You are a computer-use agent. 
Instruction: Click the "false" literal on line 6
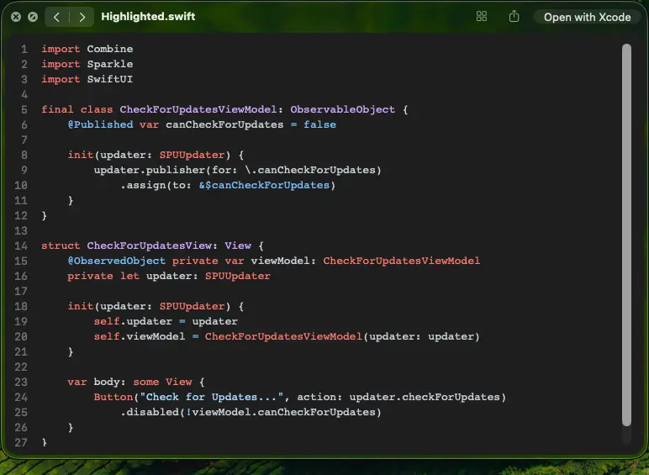(x=319, y=124)
